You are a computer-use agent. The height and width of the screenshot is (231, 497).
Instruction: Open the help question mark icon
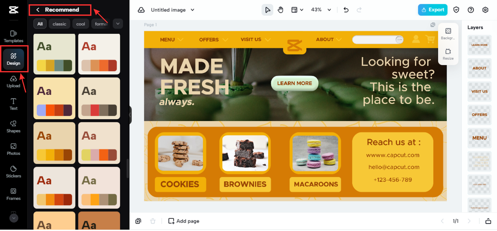click(471, 10)
